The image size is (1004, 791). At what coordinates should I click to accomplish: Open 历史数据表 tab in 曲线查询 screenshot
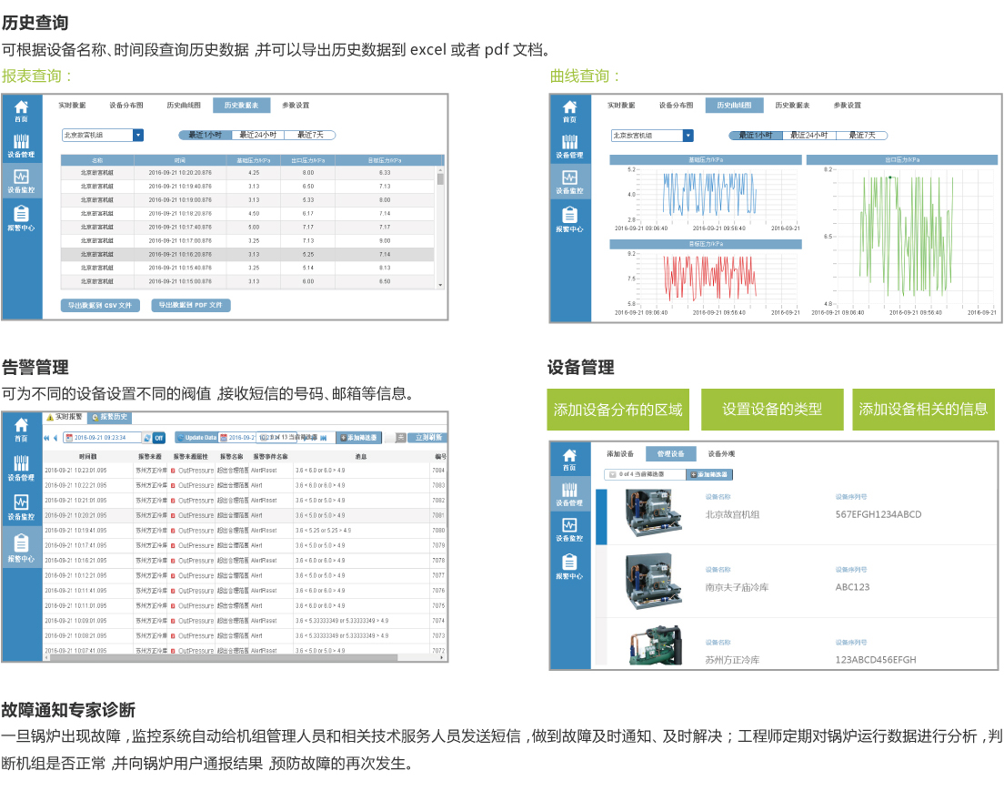click(x=792, y=105)
